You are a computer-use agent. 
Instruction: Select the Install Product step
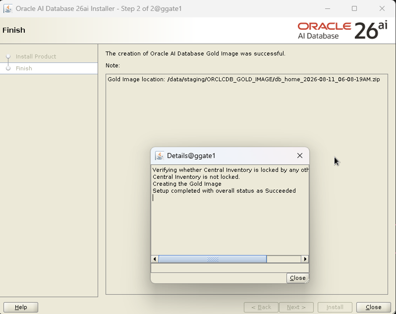pos(36,56)
